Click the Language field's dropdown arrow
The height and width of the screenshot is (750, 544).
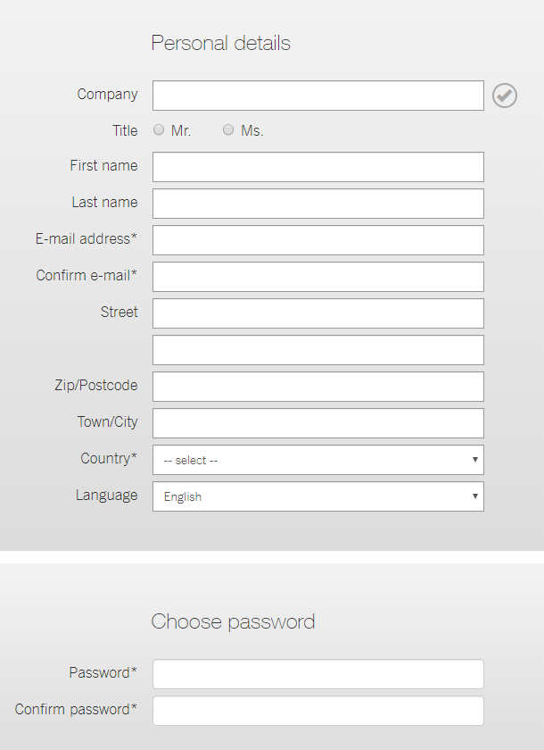pos(475,496)
